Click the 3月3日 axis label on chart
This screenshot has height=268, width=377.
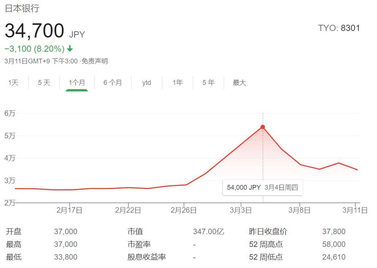coord(240,210)
